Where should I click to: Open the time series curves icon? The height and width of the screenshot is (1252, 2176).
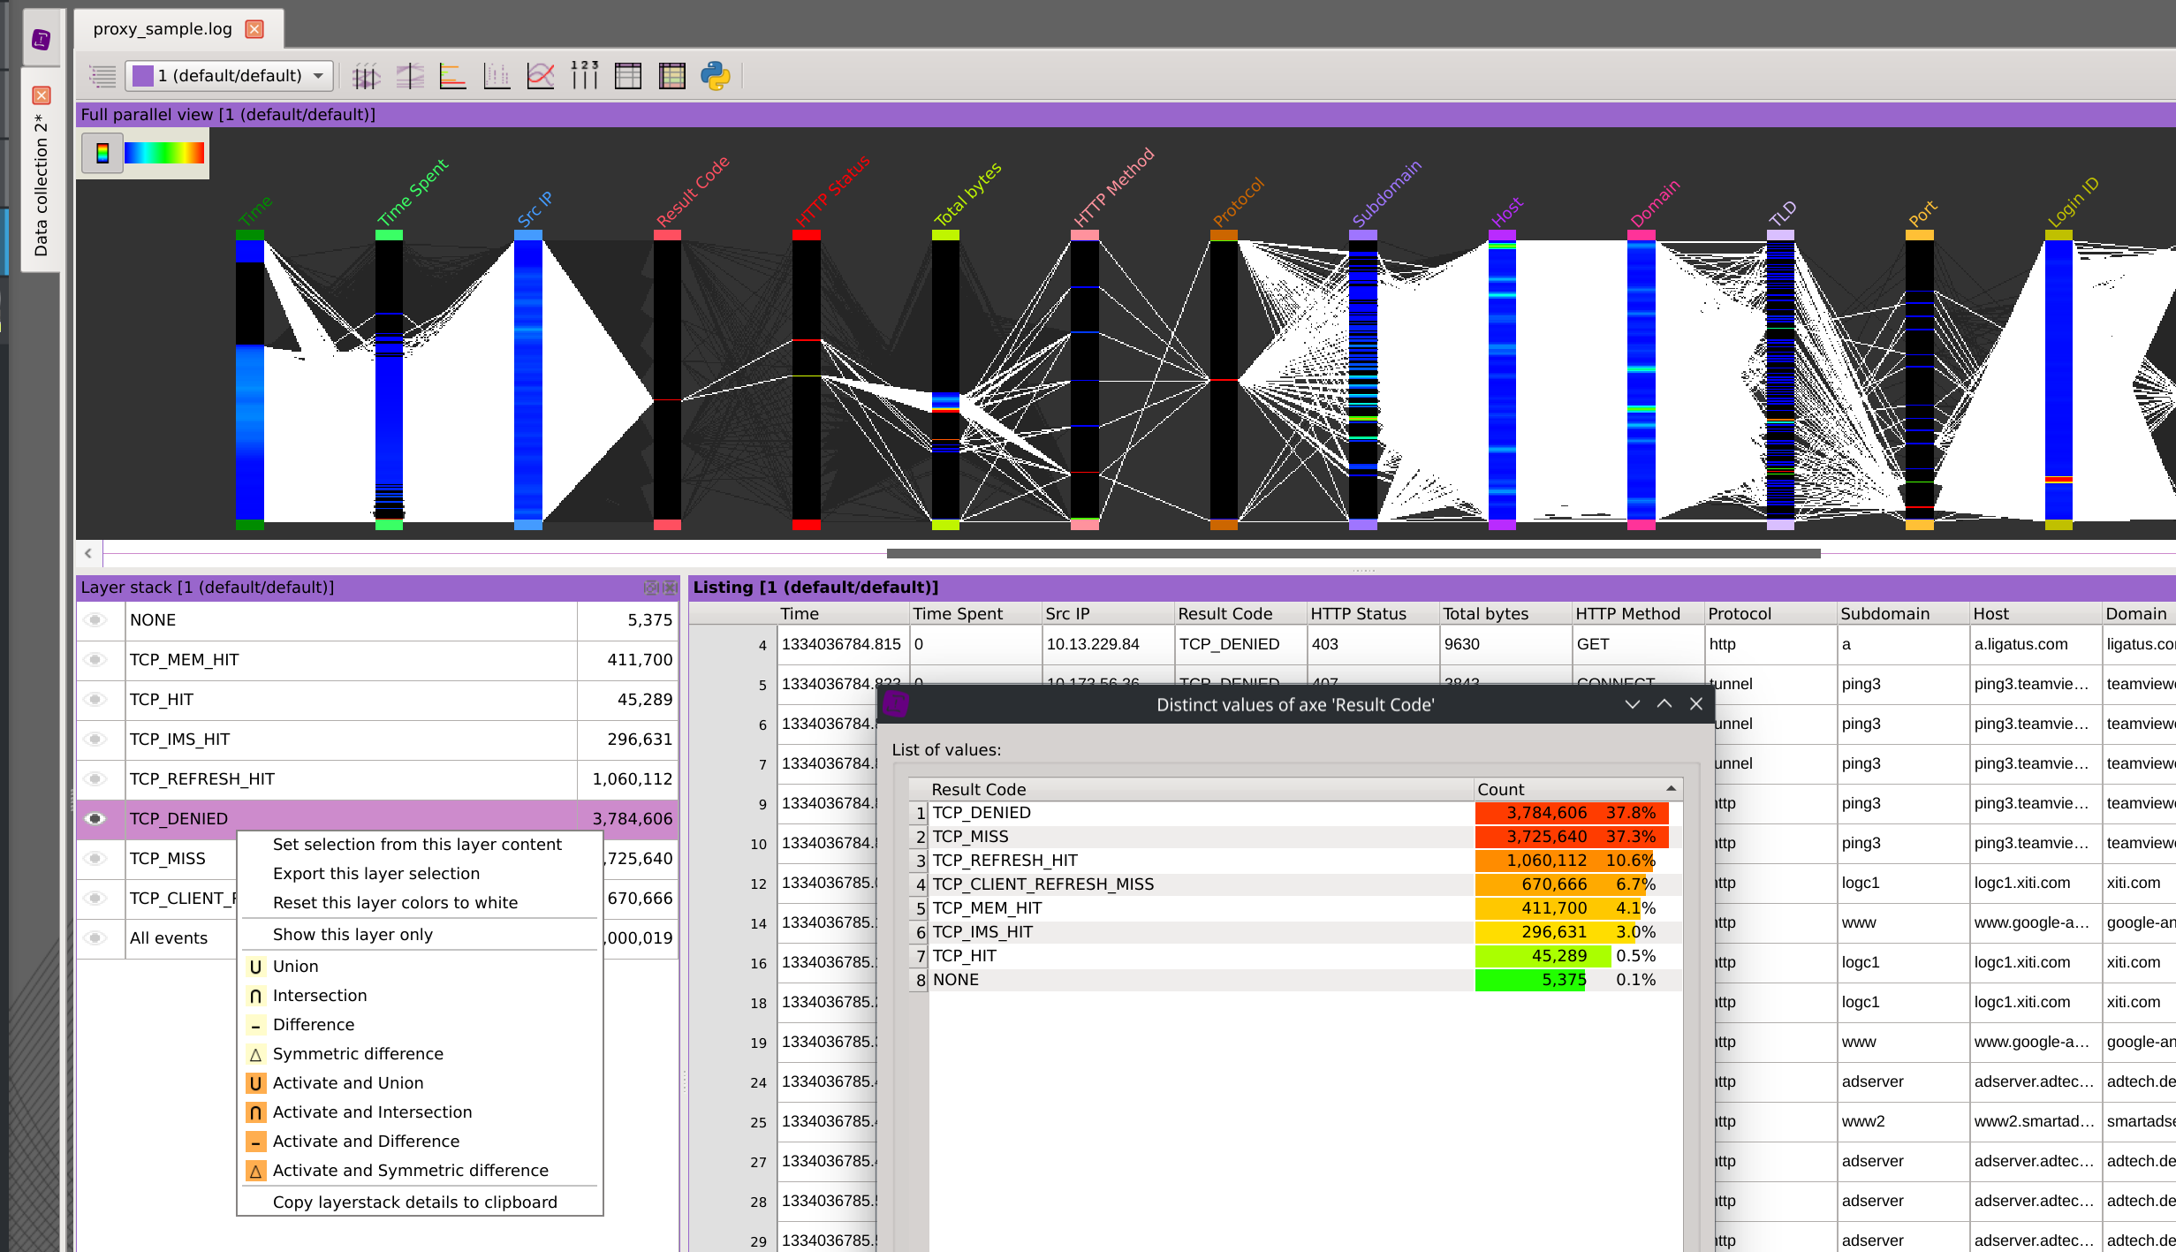541,76
